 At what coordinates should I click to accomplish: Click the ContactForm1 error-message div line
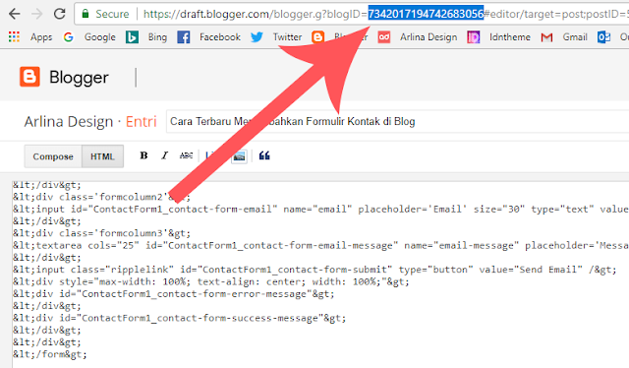tap(173, 294)
